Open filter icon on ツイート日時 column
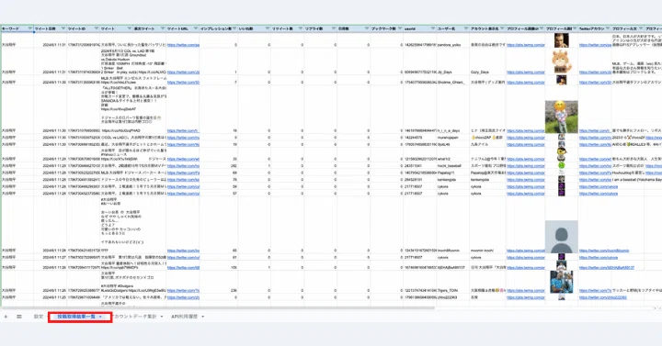 63,28
